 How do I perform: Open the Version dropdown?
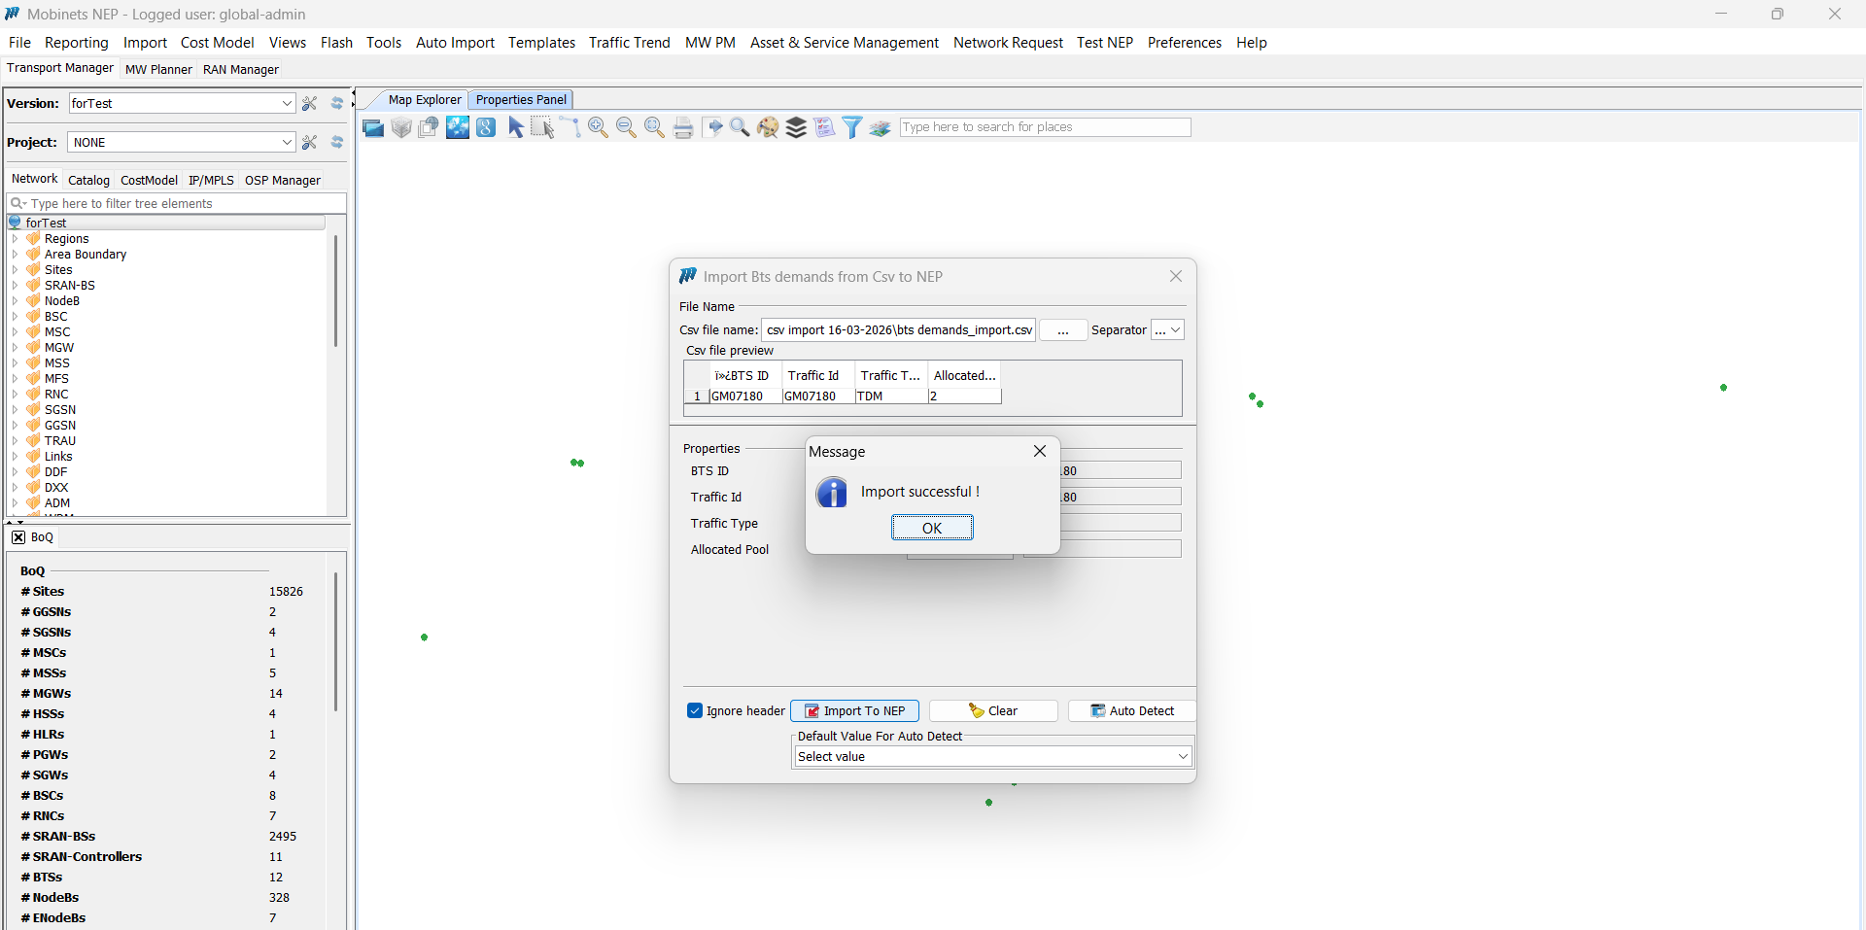pyautogui.click(x=287, y=104)
